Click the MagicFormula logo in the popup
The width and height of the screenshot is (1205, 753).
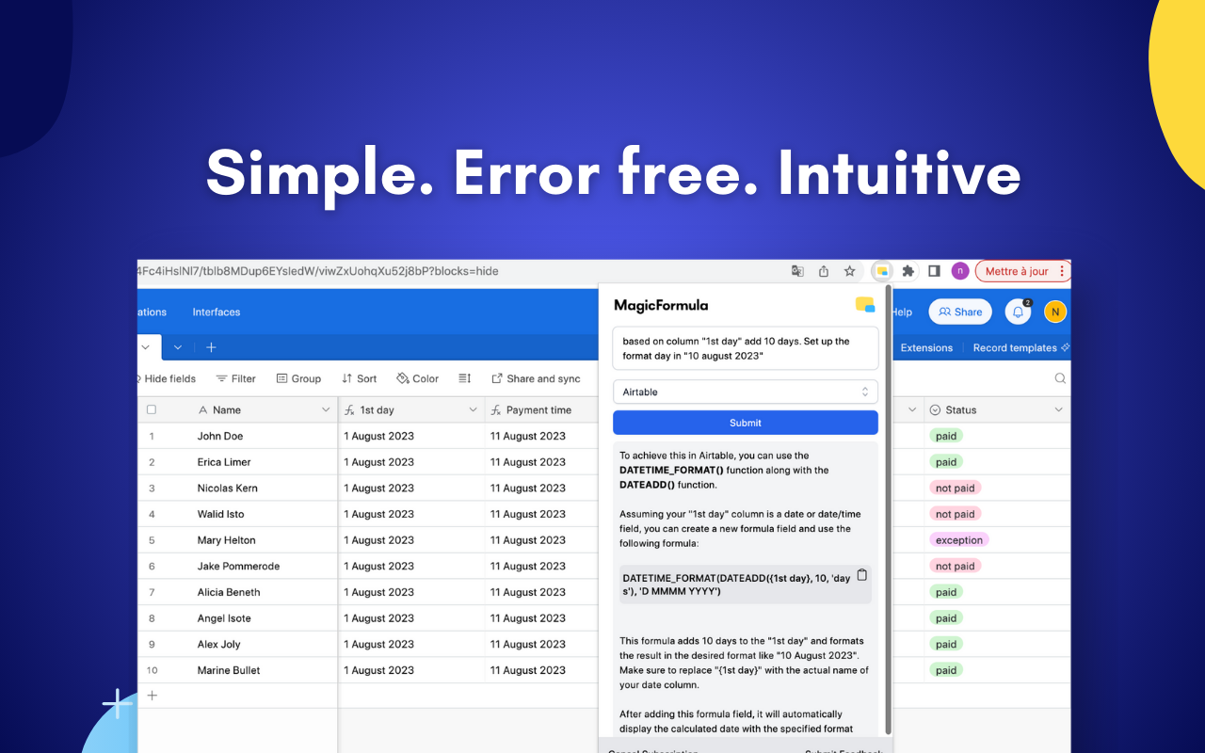click(865, 304)
